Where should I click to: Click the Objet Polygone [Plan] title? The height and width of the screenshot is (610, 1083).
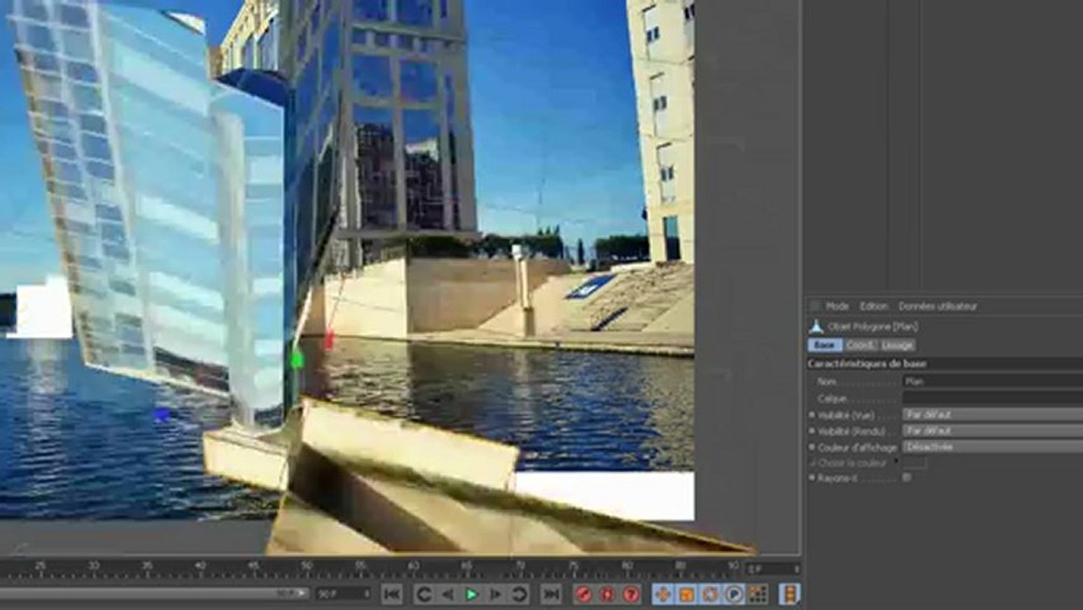871,326
